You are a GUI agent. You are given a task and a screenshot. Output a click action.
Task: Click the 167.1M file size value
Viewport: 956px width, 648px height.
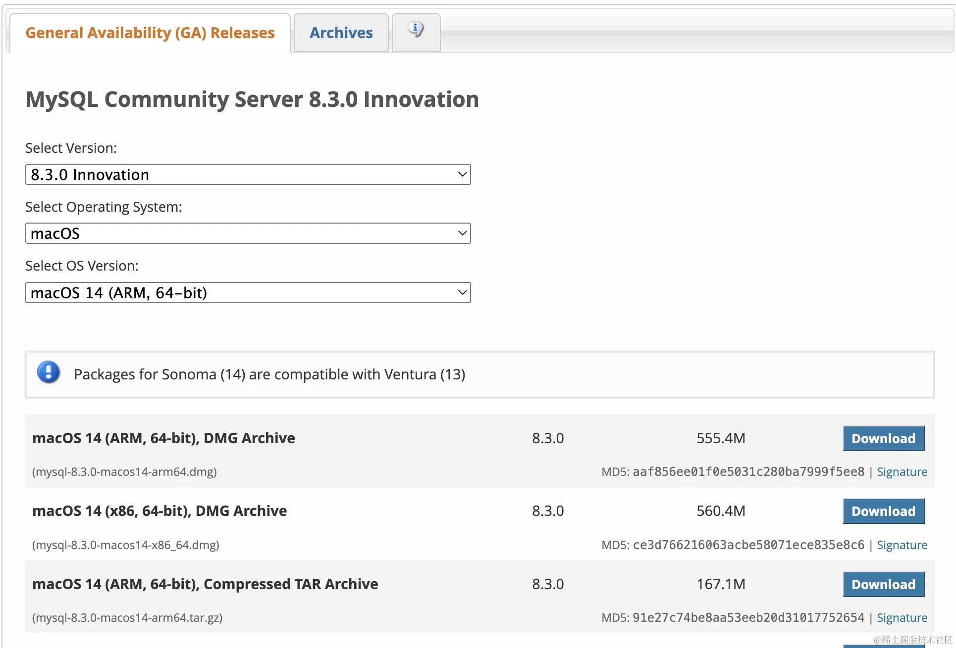(x=721, y=584)
